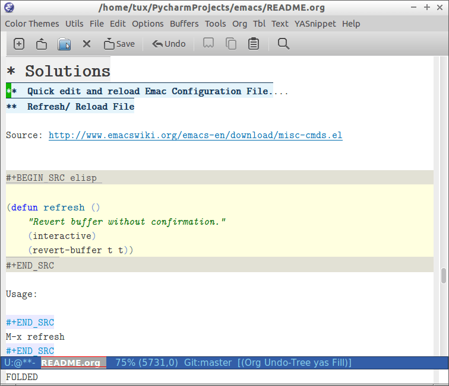The height and width of the screenshot is (386, 449).
Task: Click the Copy toolbar icon
Action: click(x=231, y=44)
